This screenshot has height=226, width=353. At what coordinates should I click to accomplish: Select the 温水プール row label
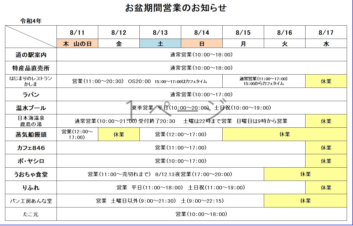click(31, 108)
